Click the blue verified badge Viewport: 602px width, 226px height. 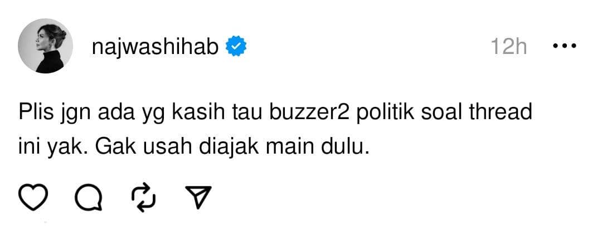click(x=236, y=46)
